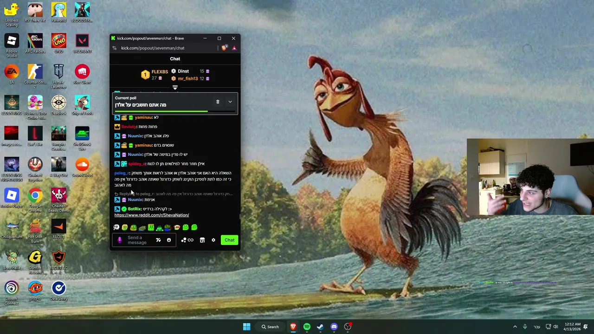Viewport: 594px width, 334px height.
Task: Click the first emote in quick emote row
Action: 116,227
